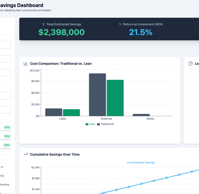Select the gray Traditional Labor bar

pos(54,112)
